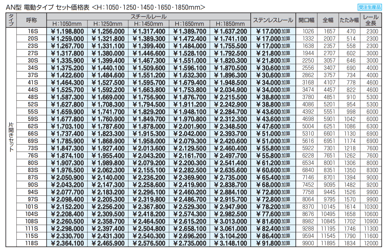The height and width of the screenshot is (249, 386).
Task: Click the 全幅 column header
Action: 328,20
